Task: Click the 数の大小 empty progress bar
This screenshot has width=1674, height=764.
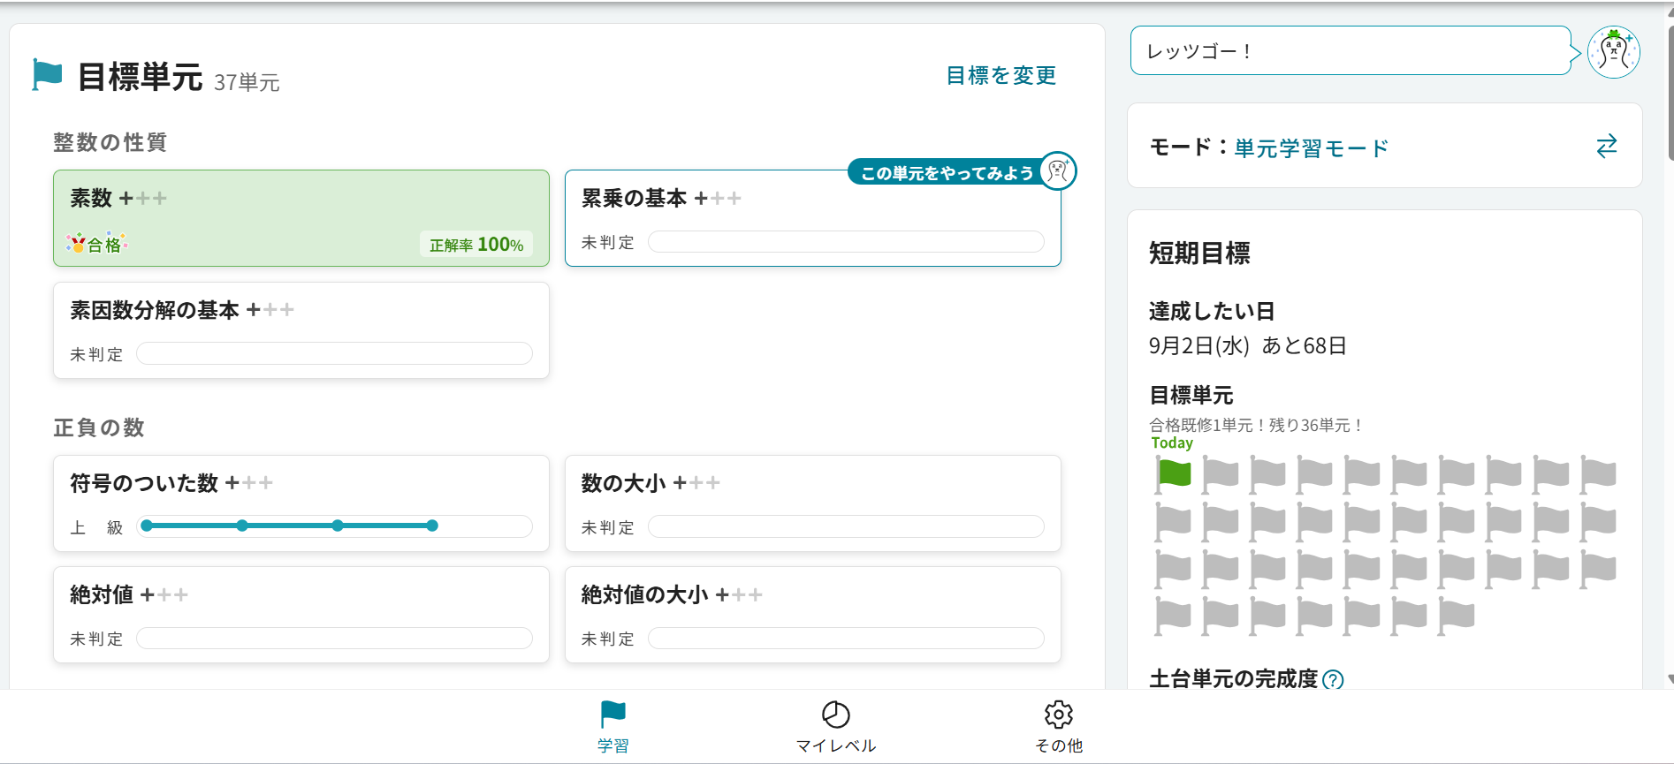Action: tap(847, 526)
